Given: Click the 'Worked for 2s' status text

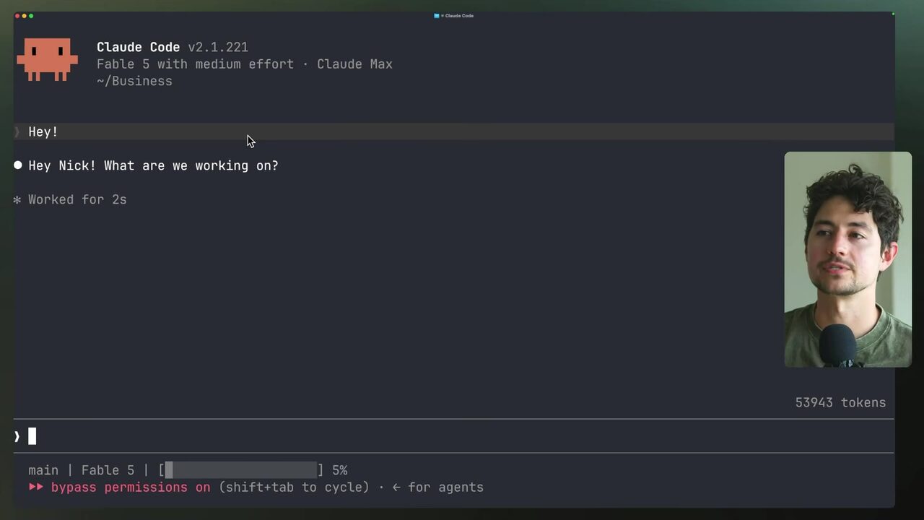Looking at the screenshot, I should (77, 199).
